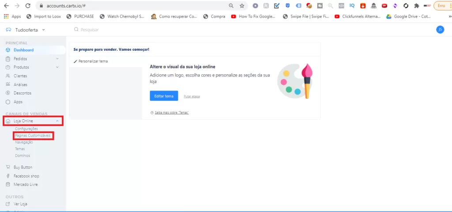Image resolution: width=452 pixels, height=212 pixels.
Task: Bookmark page with browser star icon
Action: point(242,6)
